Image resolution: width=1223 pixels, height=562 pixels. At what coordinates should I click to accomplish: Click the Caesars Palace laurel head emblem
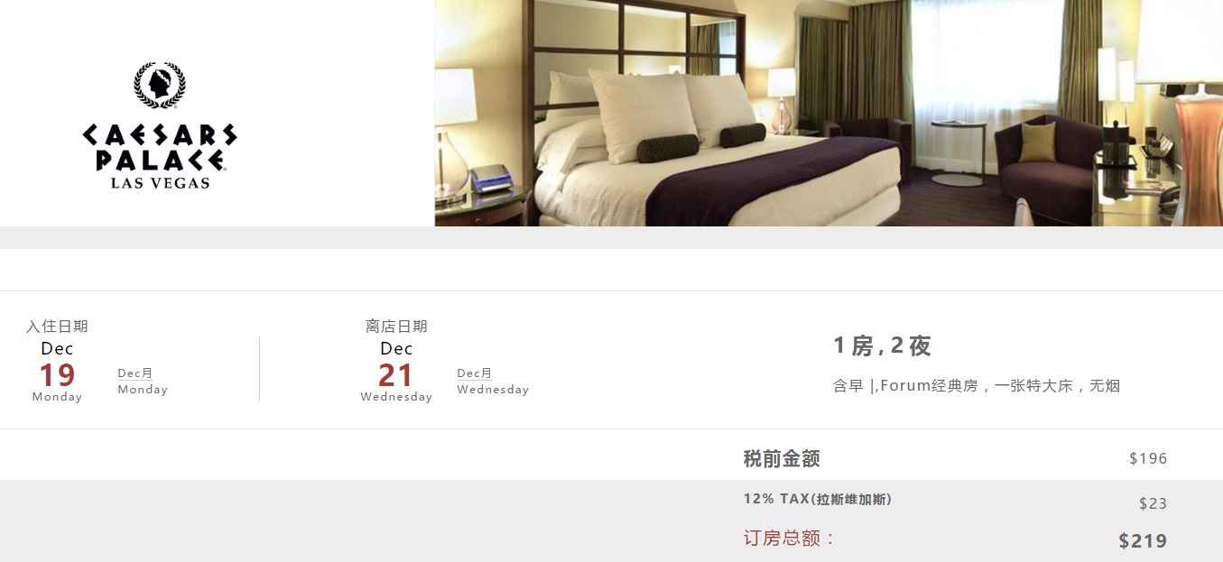pos(160,85)
